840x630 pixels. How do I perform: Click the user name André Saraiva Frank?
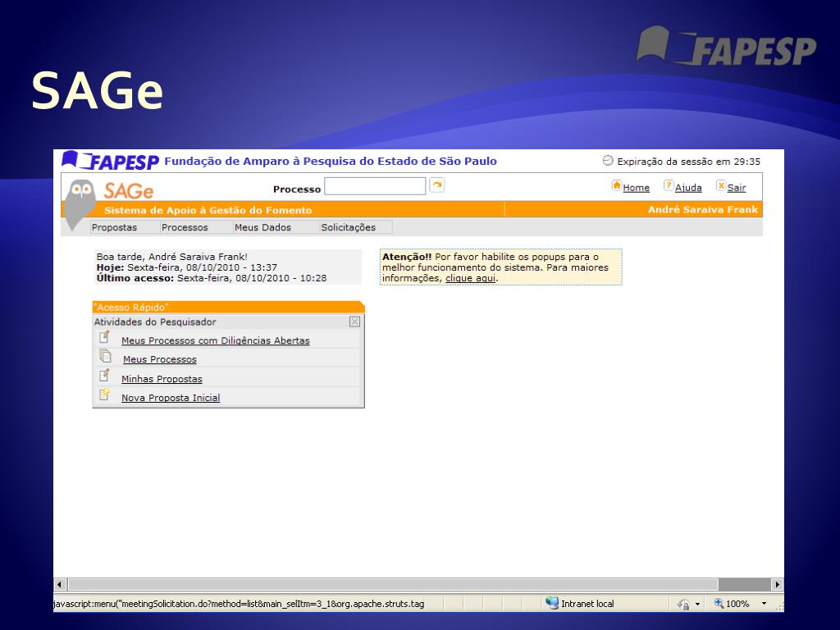pos(703,209)
